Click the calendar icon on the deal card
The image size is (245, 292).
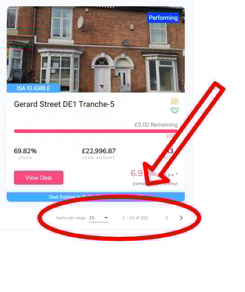point(174,101)
